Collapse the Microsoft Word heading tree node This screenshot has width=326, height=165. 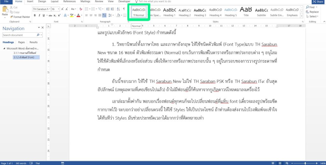[x=4, y=49]
